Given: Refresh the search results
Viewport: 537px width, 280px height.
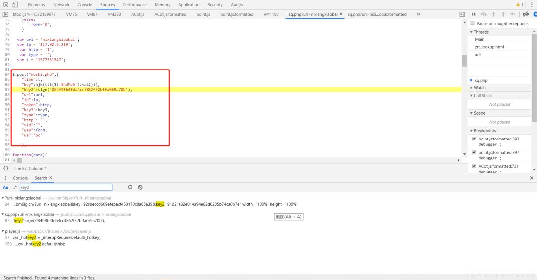Looking at the screenshot, I should 130,187.
